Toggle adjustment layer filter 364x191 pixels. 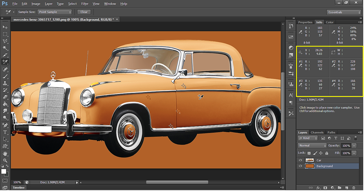pyautogui.click(x=329, y=138)
